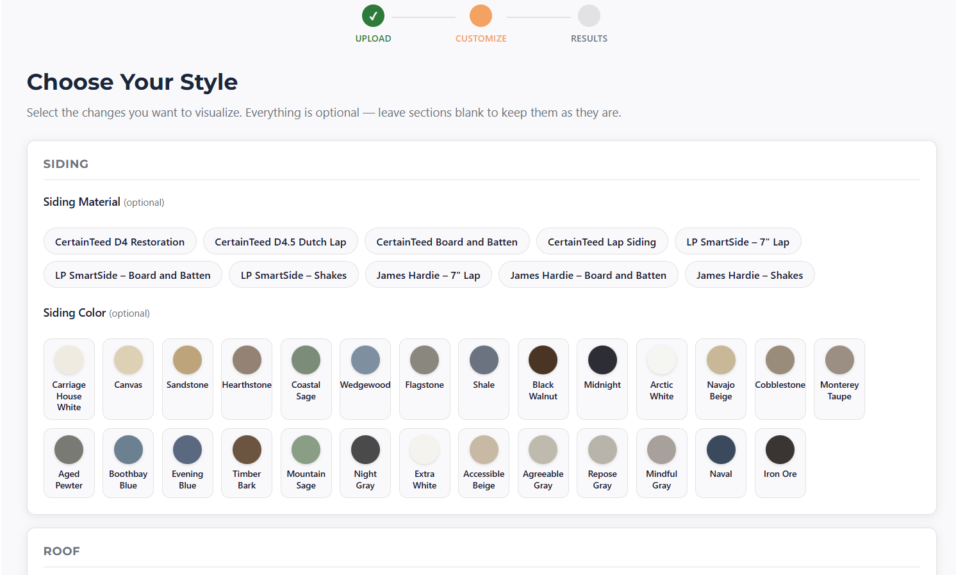
Task: Choose Agreeable Gray siding color
Action: coord(543,463)
